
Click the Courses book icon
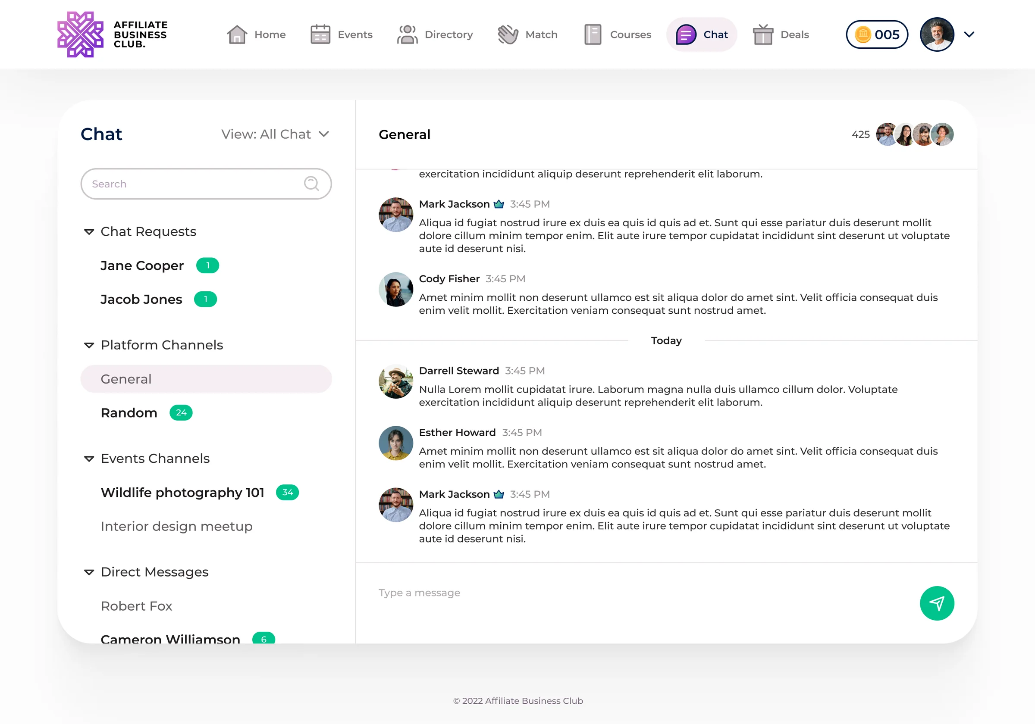pyautogui.click(x=593, y=34)
